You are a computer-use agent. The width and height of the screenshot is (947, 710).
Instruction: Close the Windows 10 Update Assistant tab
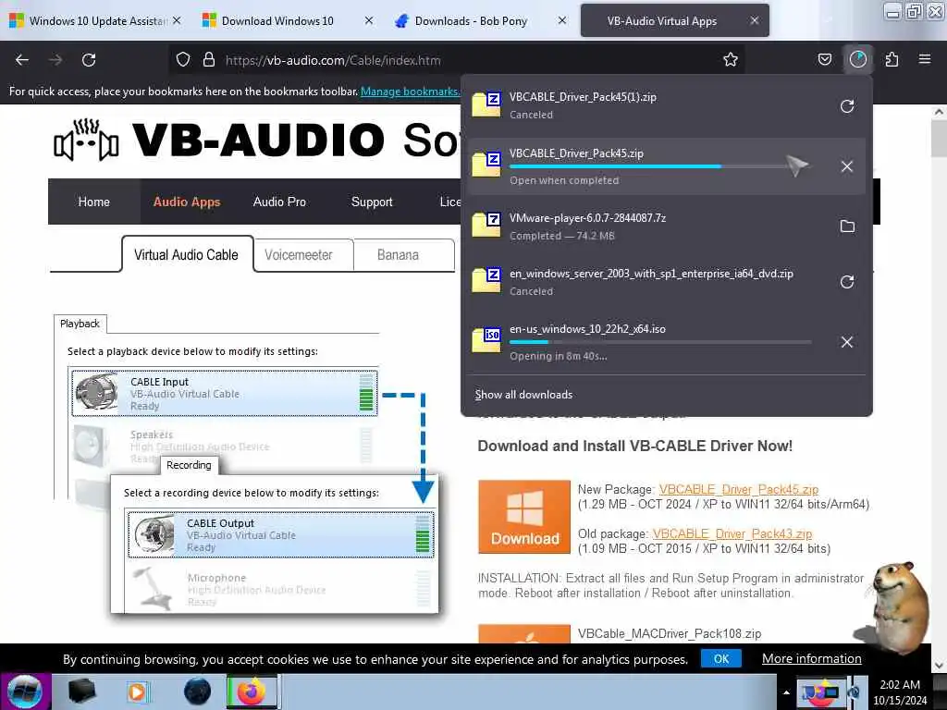177,20
